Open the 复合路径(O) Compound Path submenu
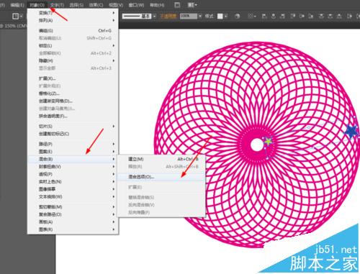The image size is (360, 274). coord(73,214)
